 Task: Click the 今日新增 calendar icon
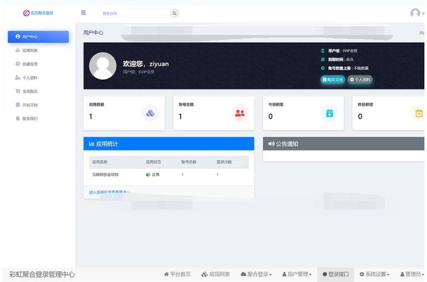point(329,113)
